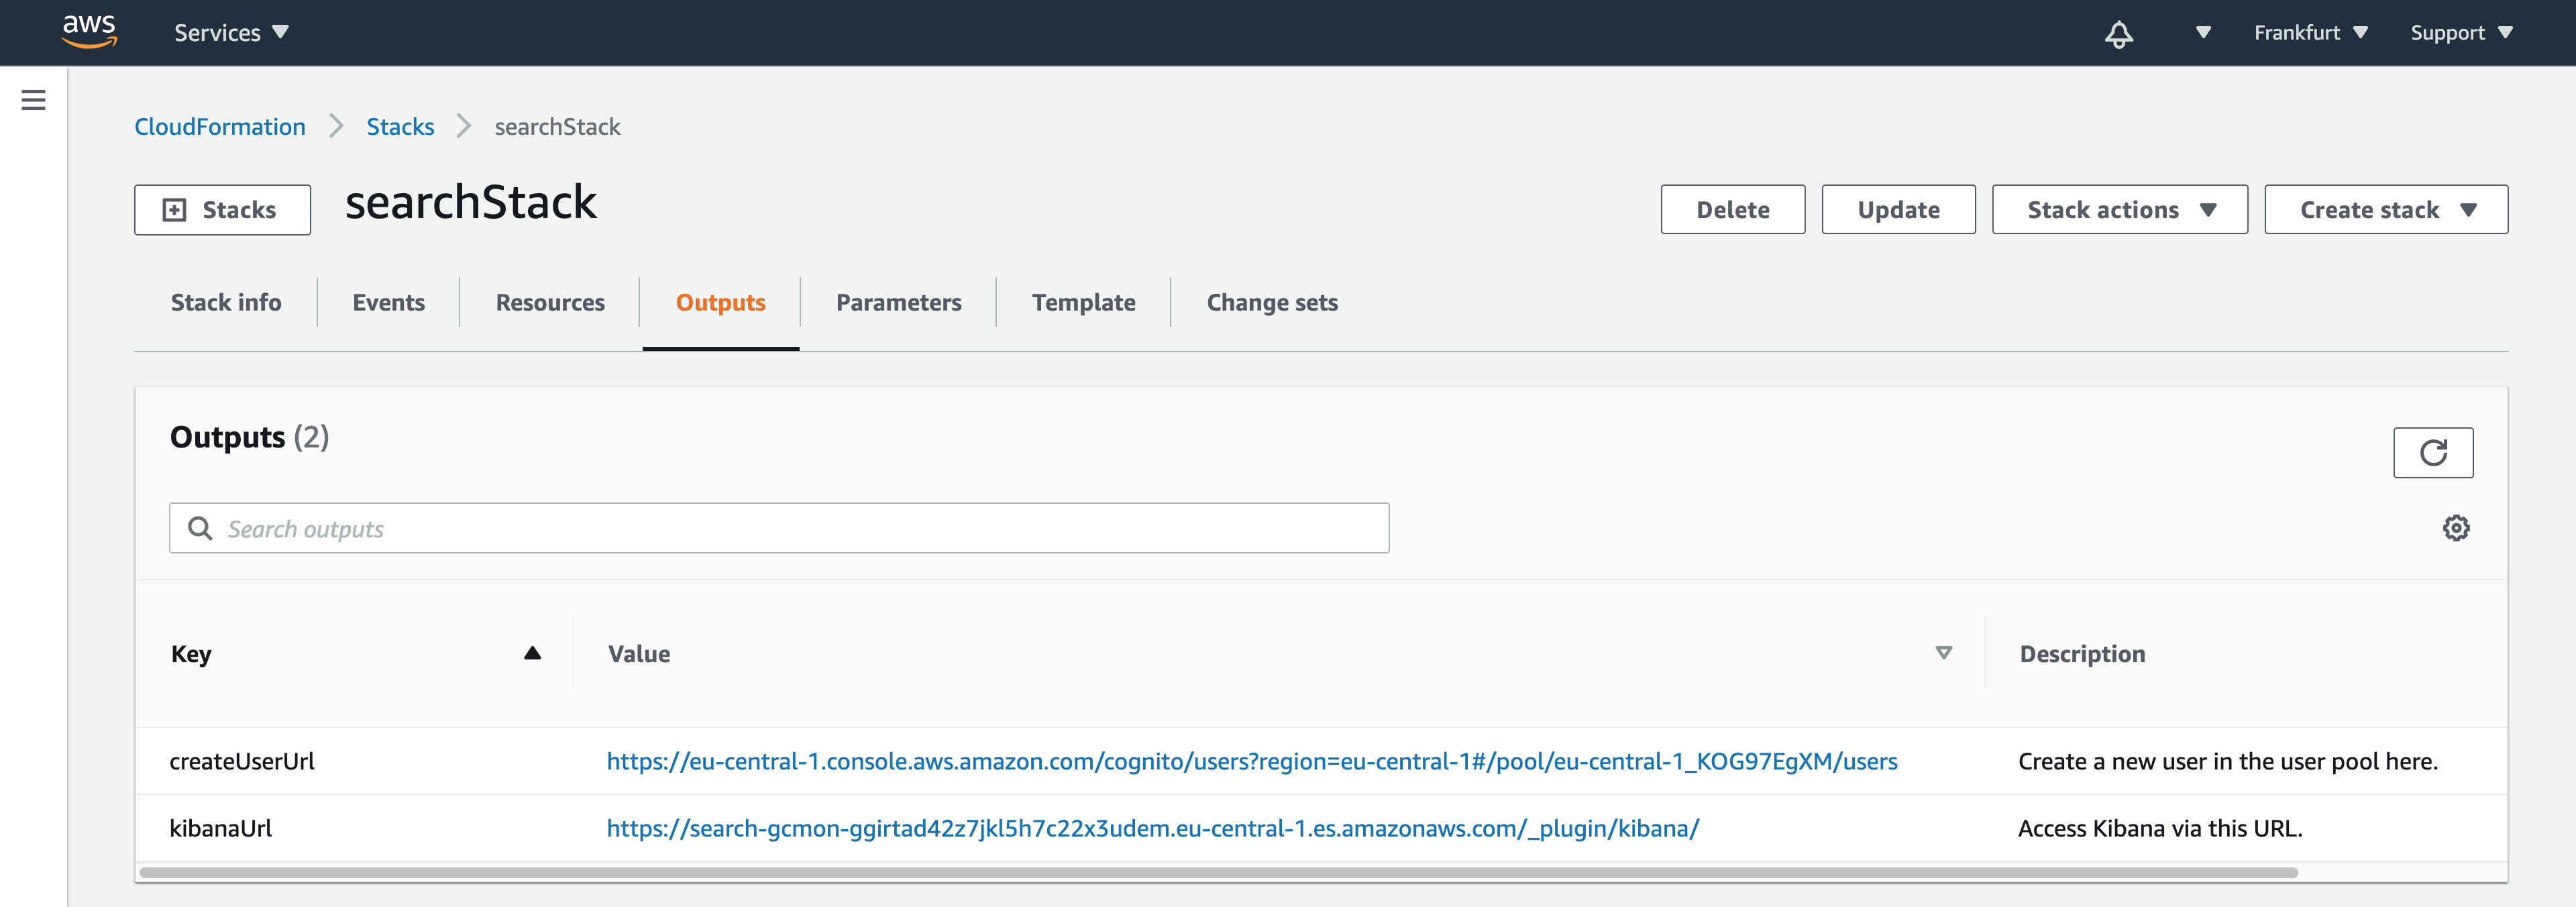Sort outputs by Key column arrow
This screenshot has width=2576, height=907.
click(x=532, y=653)
